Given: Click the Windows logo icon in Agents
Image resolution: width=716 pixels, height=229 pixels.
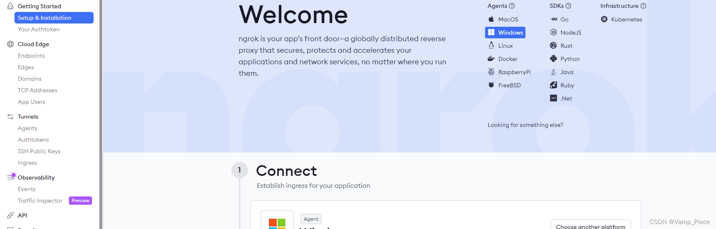Looking at the screenshot, I should [491, 33].
